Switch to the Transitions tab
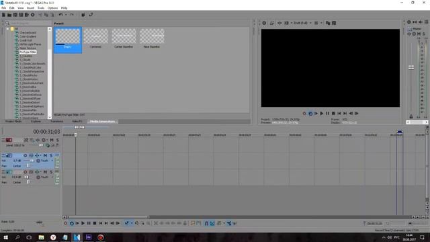 (56, 121)
